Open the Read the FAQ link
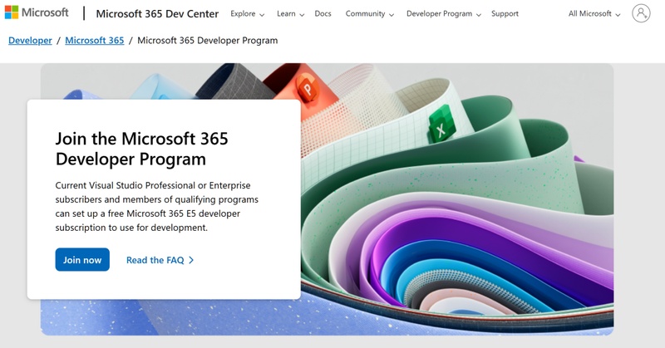Image resolution: width=665 pixels, height=348 pixels. pyautogui.click(x=160, y=260)
